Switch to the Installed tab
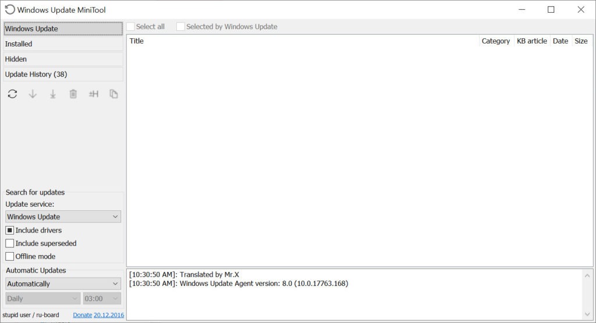Image resolution: width=596 pixels, height=323 pixels. coord(63,44)
